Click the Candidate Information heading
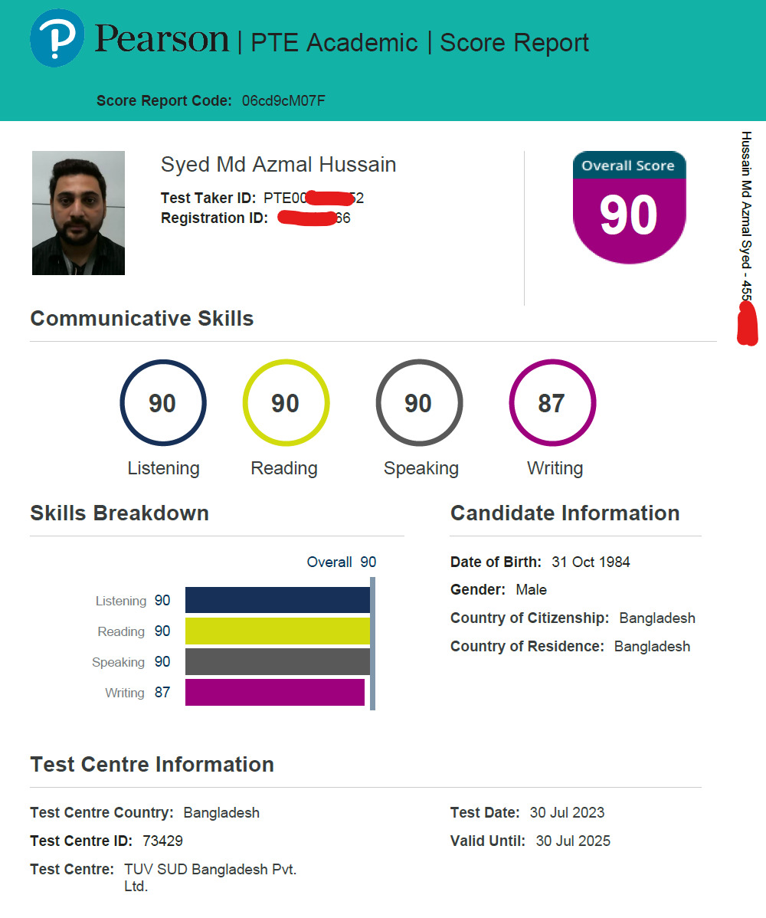 pos(565,513)
